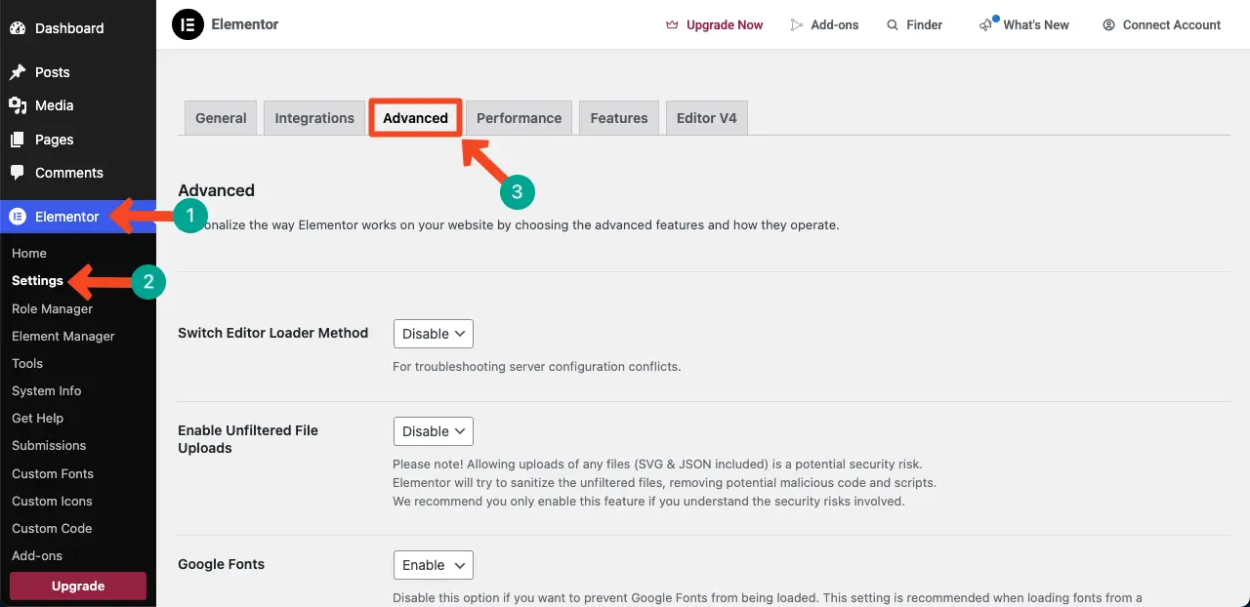Screen dimensions: 1250x607
Task: Open Custom Fonts submenu item
Action: click(x=53, y=473)
